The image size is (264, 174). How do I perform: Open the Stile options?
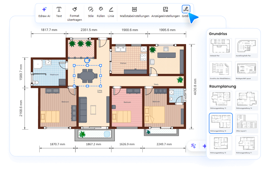(91, 11)
